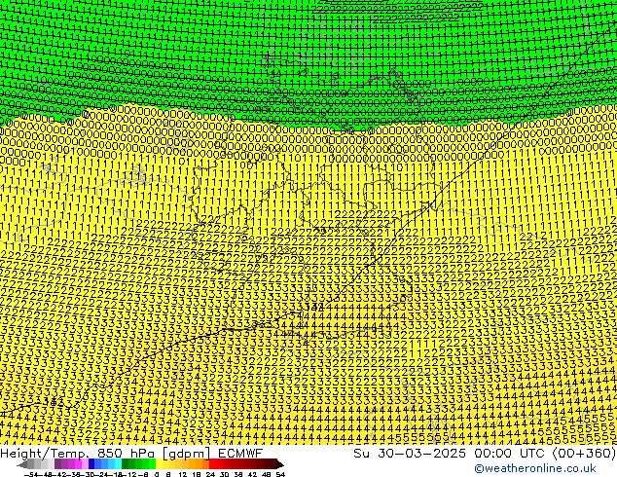Click the 54 label on the color scale
Screen dimensions: 617x477
coord(280,474)
